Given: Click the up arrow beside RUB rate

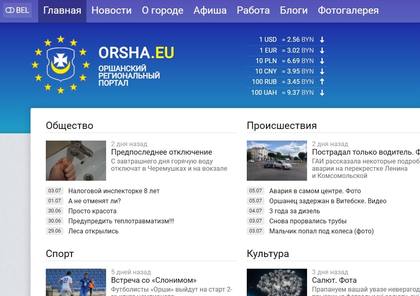Looking at the screenshot, I should coord(322,82).
